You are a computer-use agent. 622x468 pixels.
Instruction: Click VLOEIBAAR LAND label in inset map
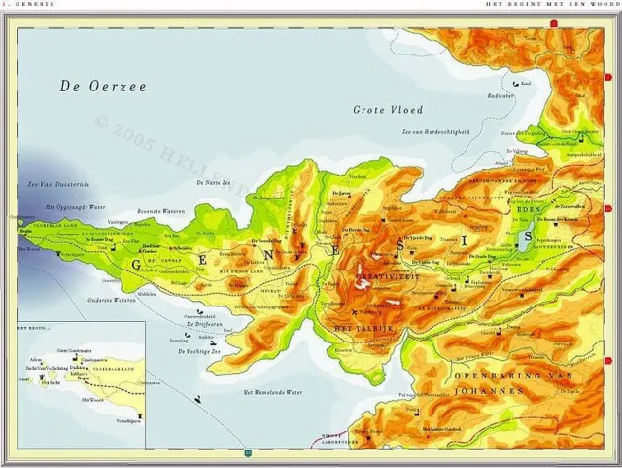pos(114,369)
